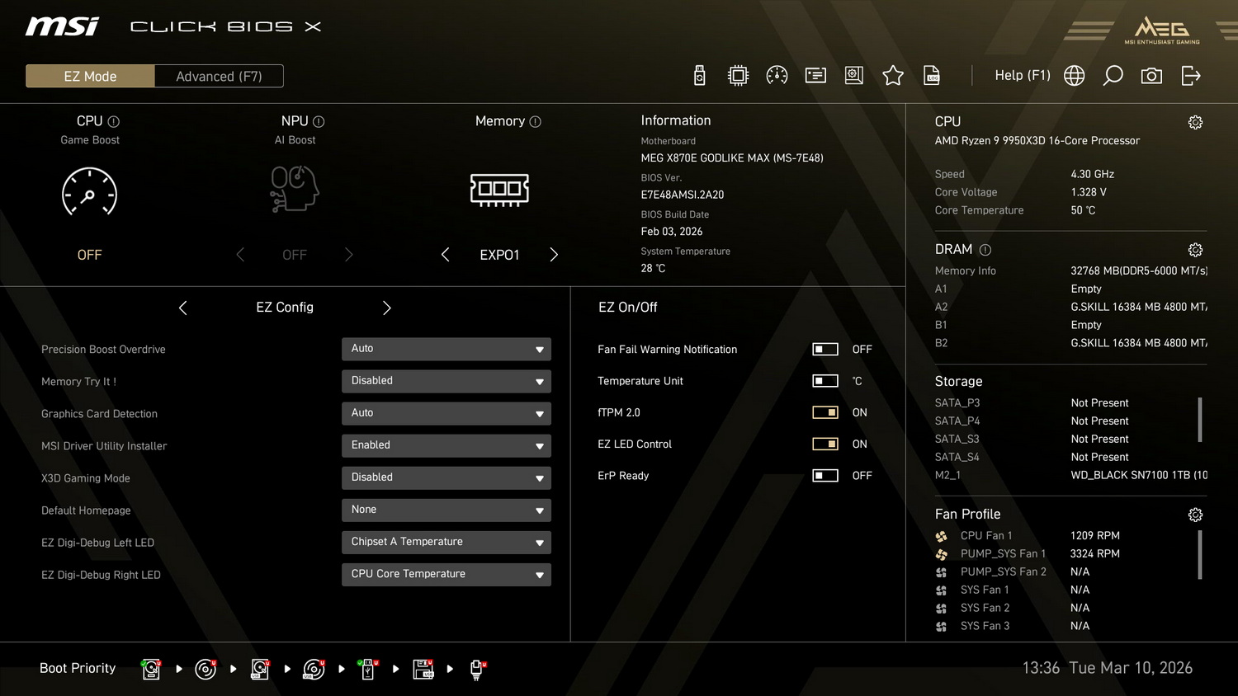The image size is (1238, 696).
Task: Click the framed gear icon in the toolbar
Action: (854, 76)
